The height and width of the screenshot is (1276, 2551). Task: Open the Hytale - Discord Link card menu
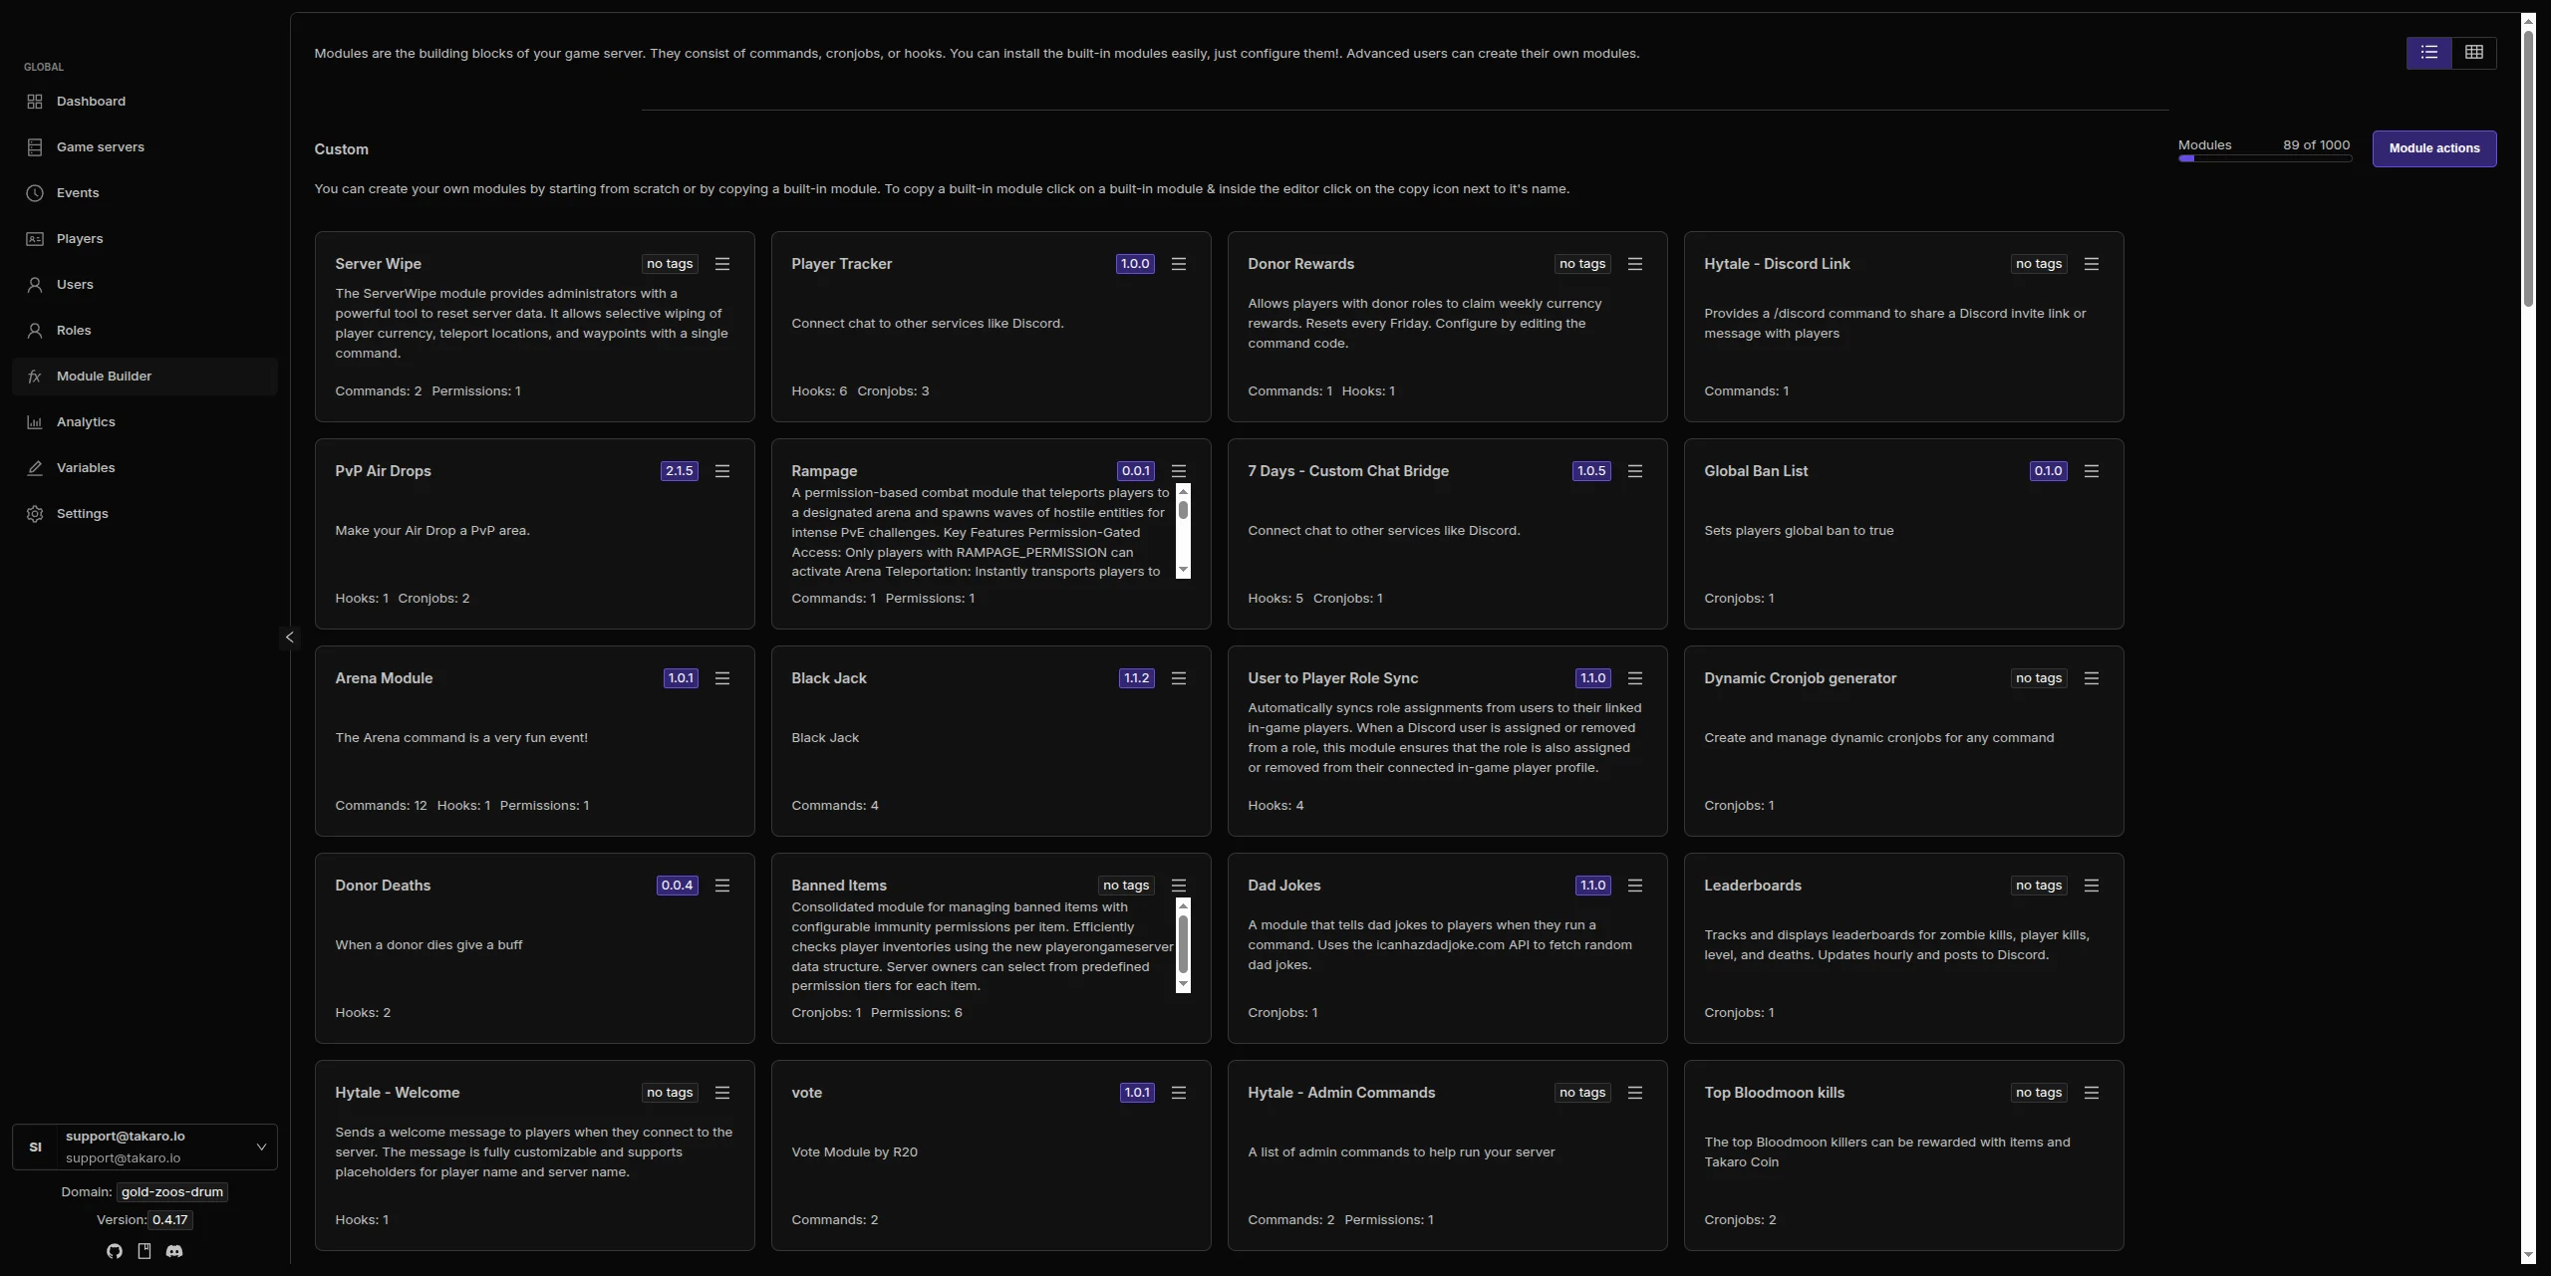(x=2091, y=263)
